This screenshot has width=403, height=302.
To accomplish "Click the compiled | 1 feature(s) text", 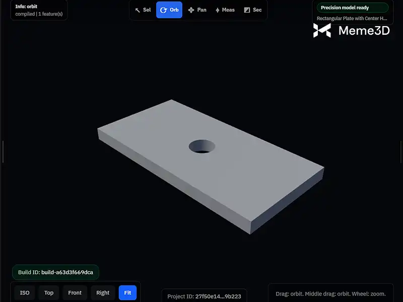I will click(39, 14).
